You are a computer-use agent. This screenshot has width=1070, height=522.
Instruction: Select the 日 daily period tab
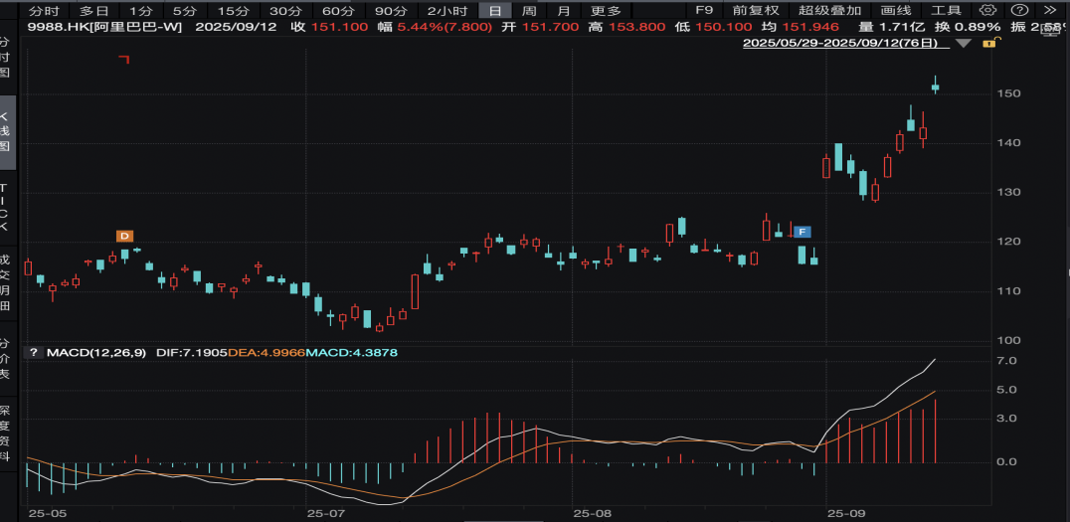click(x=495, y=10)
